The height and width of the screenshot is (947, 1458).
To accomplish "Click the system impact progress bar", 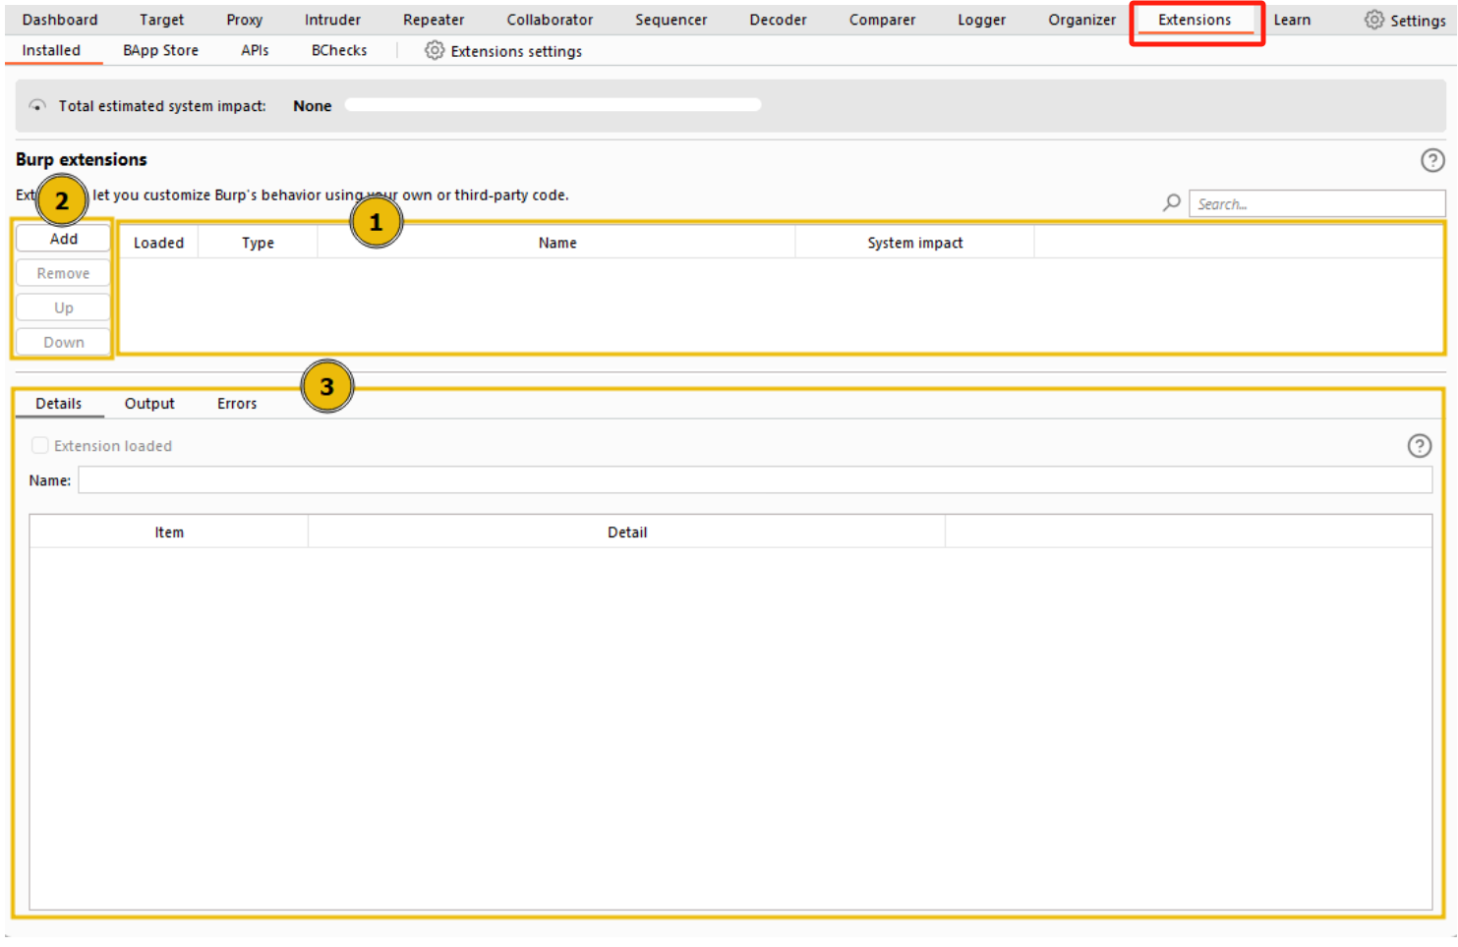I will point(553,105).
